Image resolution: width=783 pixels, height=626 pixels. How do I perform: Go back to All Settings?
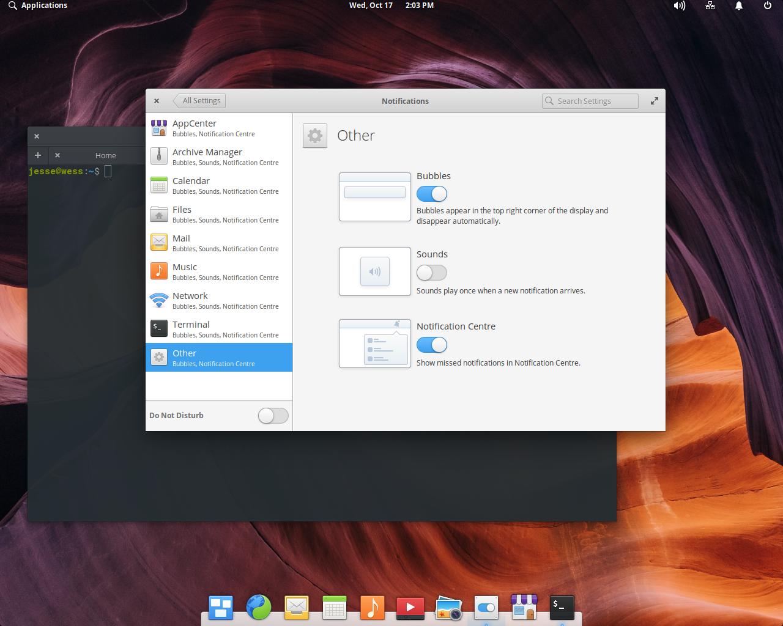coord(199,101)
